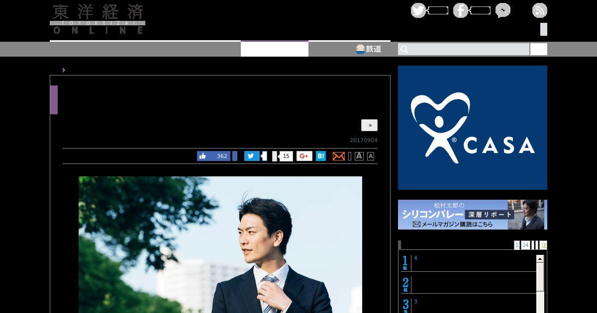The width and height of the screenshot is (597, 313).
Task: Click the 鉄道 railway link in nav bar
Action: pyautogui.click(x=369, y=49)
